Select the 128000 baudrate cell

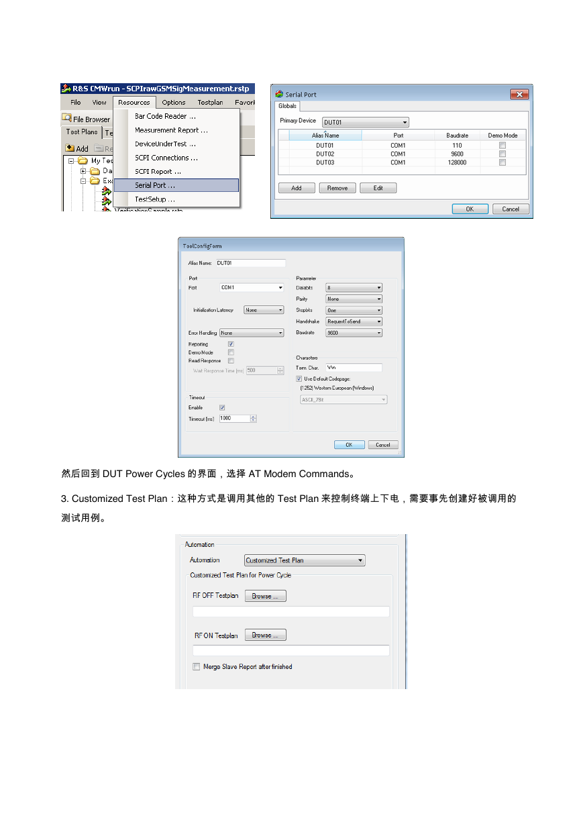click(x=457, y=162)
